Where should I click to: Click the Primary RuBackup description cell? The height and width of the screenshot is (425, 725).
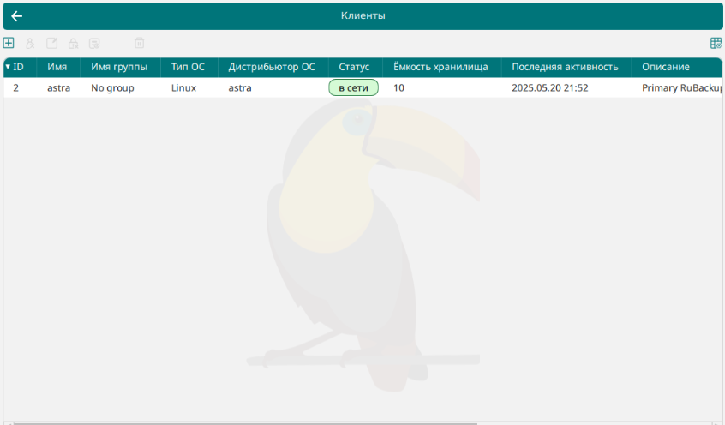pyautogui.click(x=681, y=87)
